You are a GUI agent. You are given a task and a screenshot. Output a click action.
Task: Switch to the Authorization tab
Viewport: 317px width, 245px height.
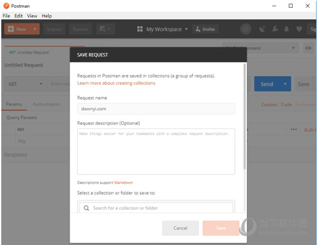(x=46, y=104)
